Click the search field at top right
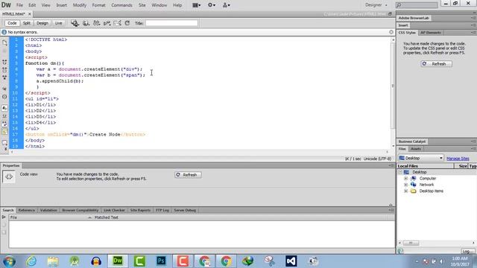This screenshot has width=477, height=268. (x=417, y=5)
